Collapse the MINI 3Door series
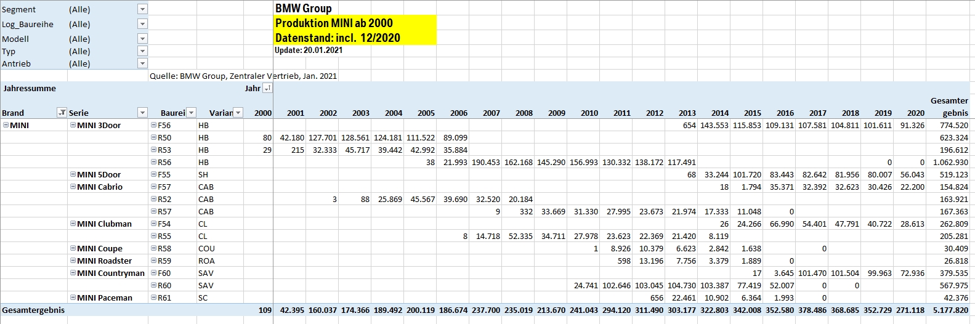This screenshot has width=975, height=324. coord(73,125)
